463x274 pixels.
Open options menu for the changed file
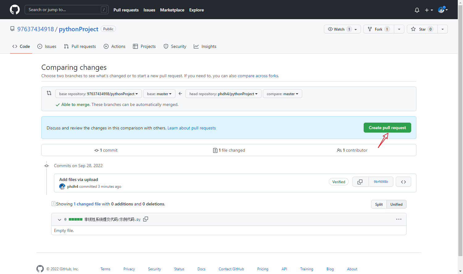[x=399, y=219]
